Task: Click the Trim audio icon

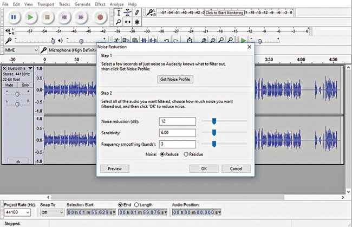Action: [144, 41]
